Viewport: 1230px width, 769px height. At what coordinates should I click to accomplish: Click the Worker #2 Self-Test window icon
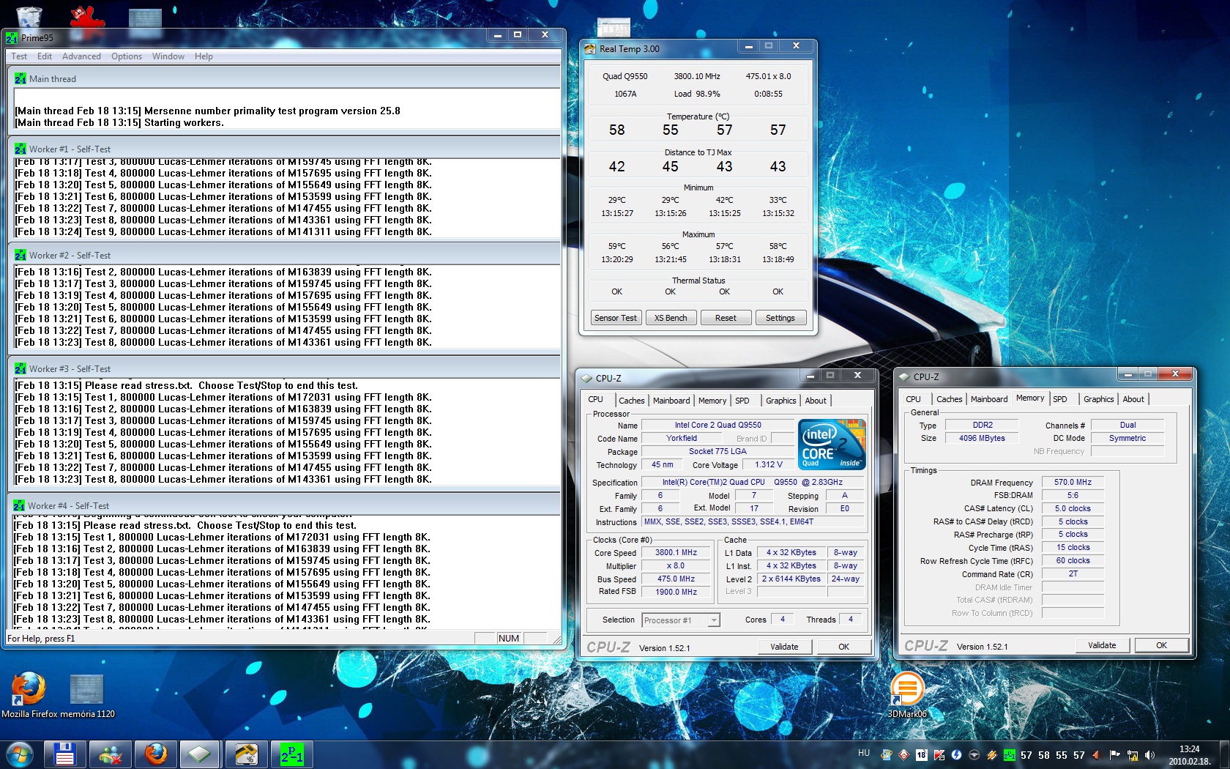pos(20,255)
